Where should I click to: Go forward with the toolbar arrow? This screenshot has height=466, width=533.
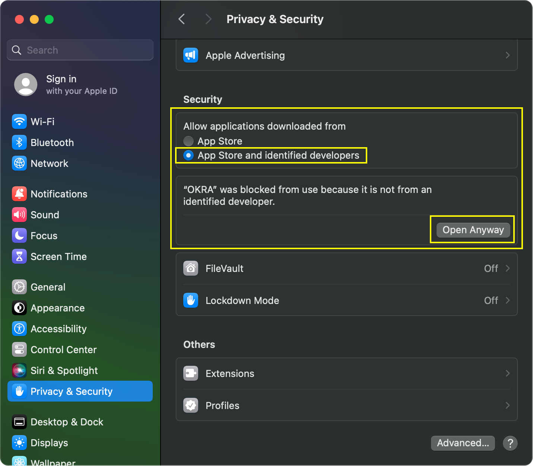(x=208, y=19)
